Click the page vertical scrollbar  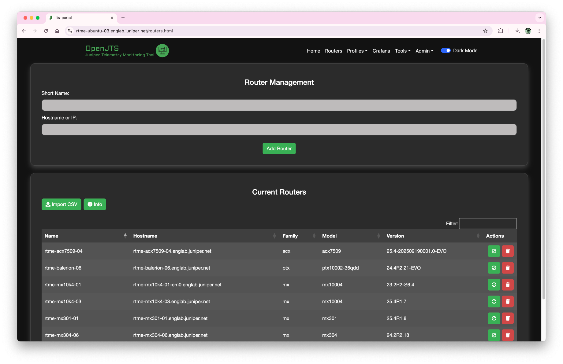pyautogui.click(x=543, y=168)
